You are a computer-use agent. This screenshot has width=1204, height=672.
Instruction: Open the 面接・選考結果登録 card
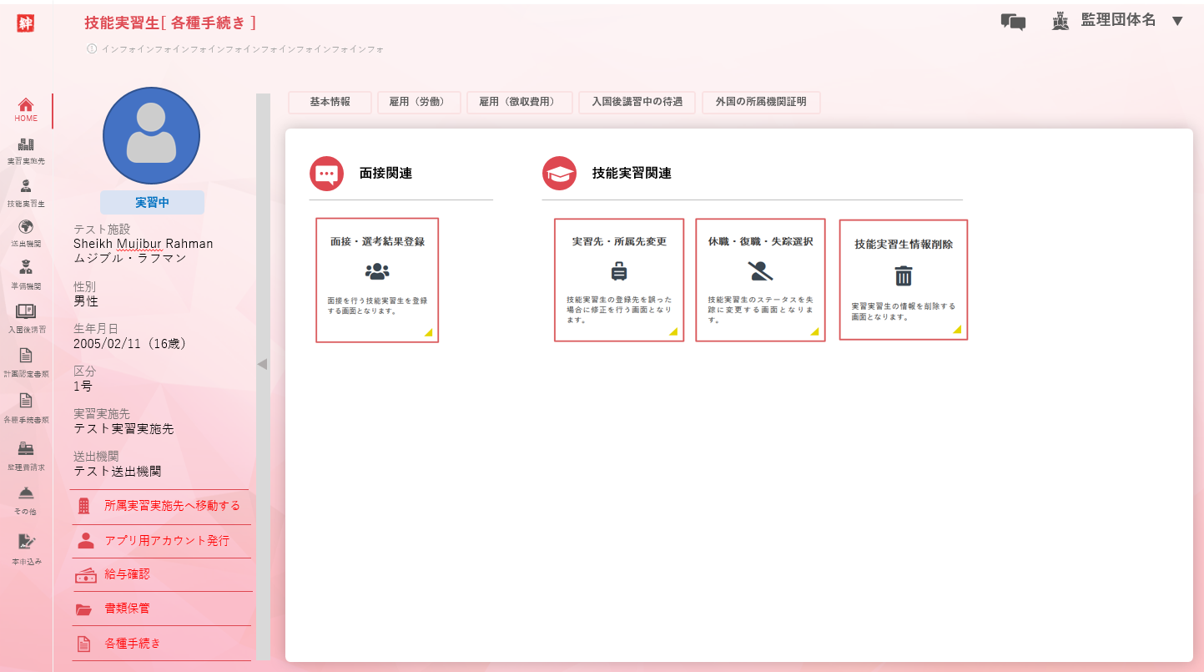click(377, 280)
